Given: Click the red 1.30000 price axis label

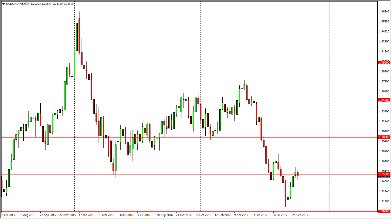Looking at the screenshot, I should point(383,137).
